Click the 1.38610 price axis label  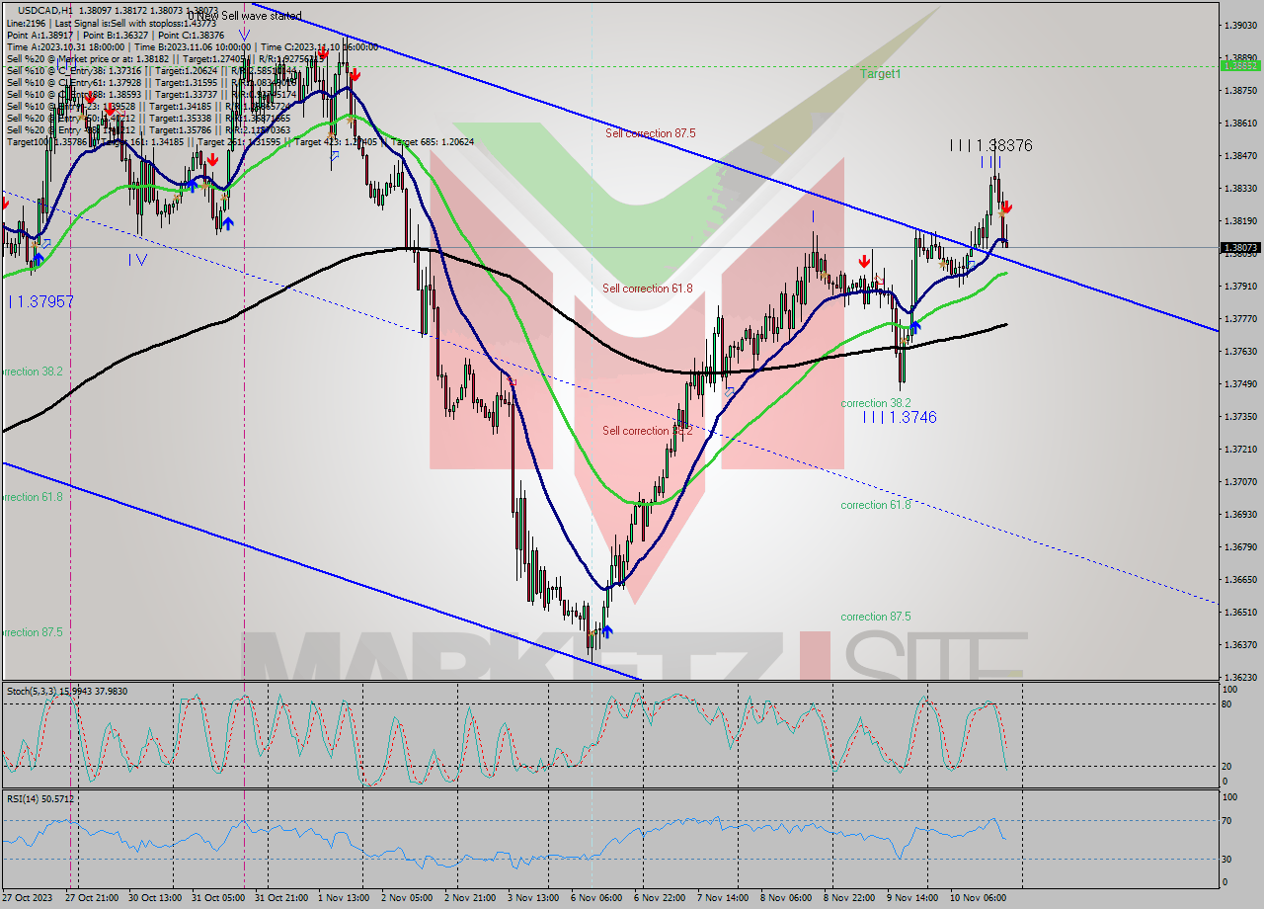tap(1239, 123)
